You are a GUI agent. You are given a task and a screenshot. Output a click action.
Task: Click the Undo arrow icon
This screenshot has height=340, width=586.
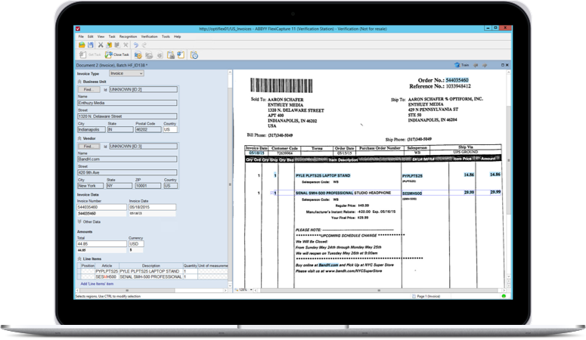[x=135, y=45]
